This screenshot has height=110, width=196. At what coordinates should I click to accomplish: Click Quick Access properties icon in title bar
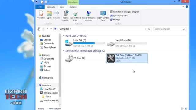coord(42,2)
